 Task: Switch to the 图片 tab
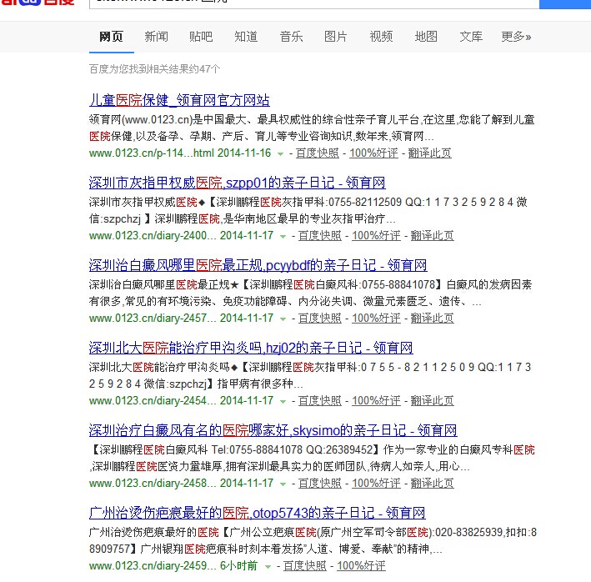(x=336, y=37)
